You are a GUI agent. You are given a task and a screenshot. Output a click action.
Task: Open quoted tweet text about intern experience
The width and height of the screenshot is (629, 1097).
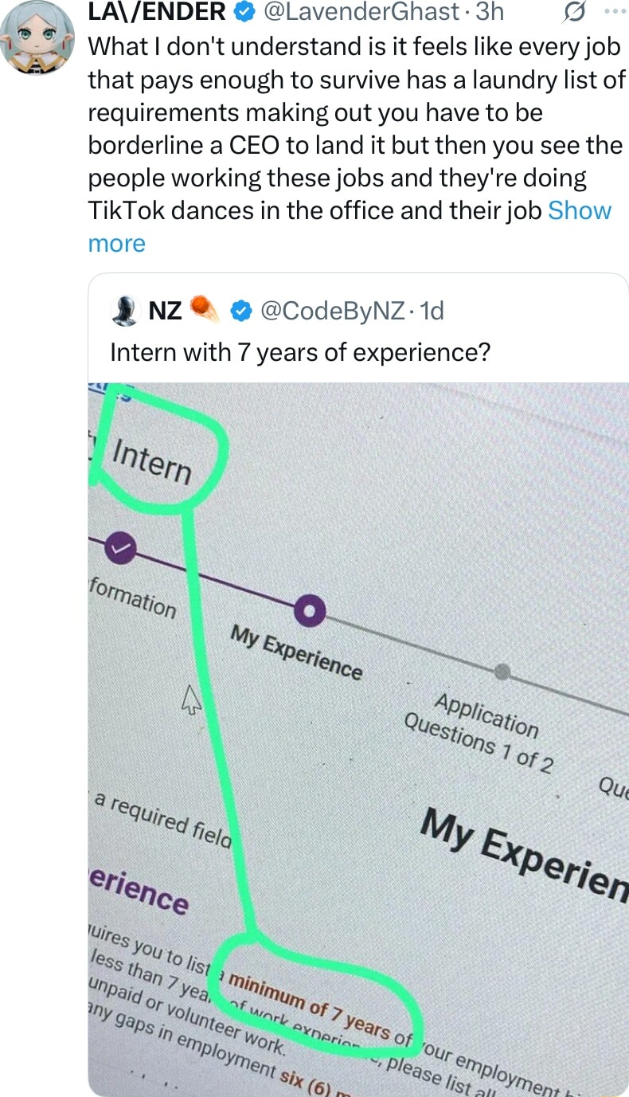pos(299,351)
